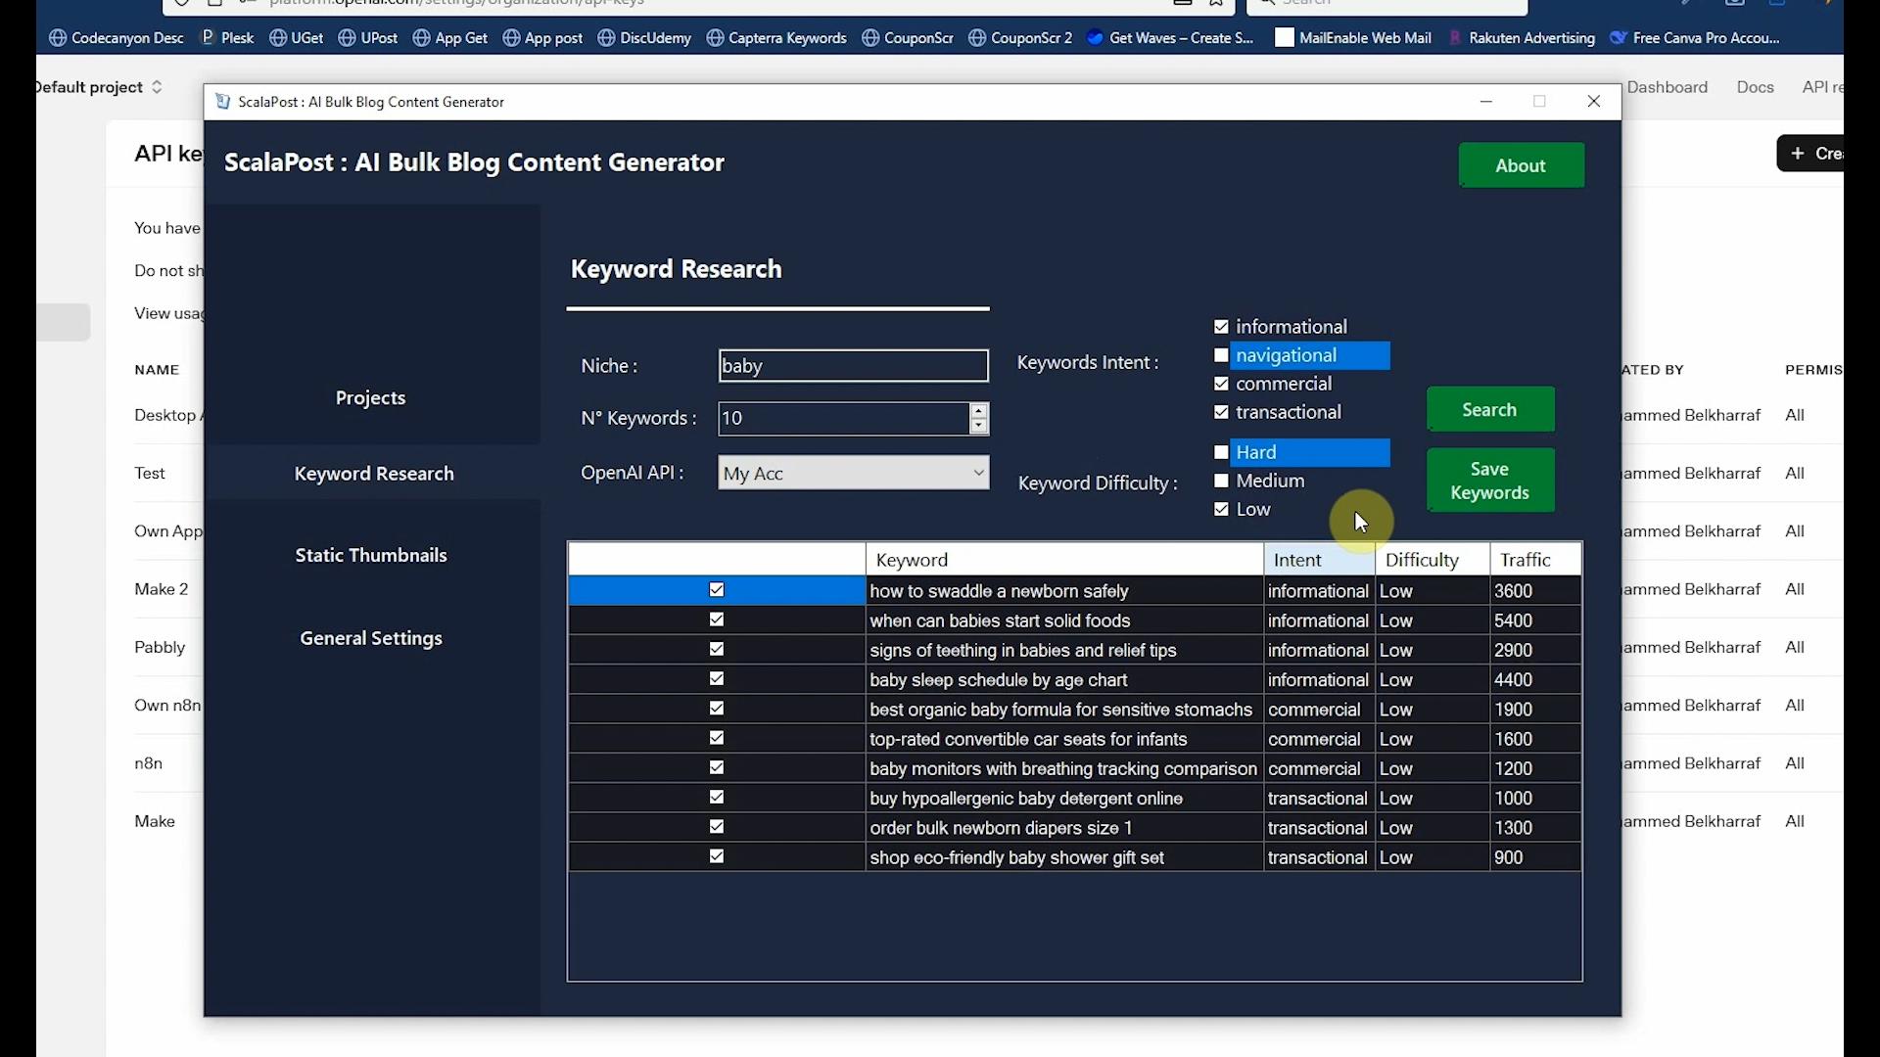Enable the informational keywords intent checkbox
1880x1057 pixels.
coord(1221,325)
